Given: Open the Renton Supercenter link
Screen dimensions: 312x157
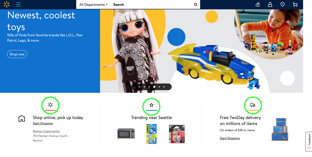Looking at the screenshot, I should click(x=46, y=131).
